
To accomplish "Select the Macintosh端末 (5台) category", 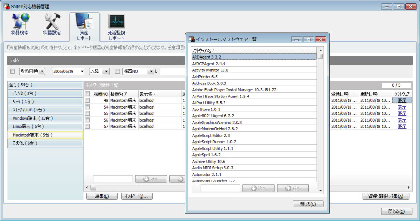I will (x=45, y=135).
